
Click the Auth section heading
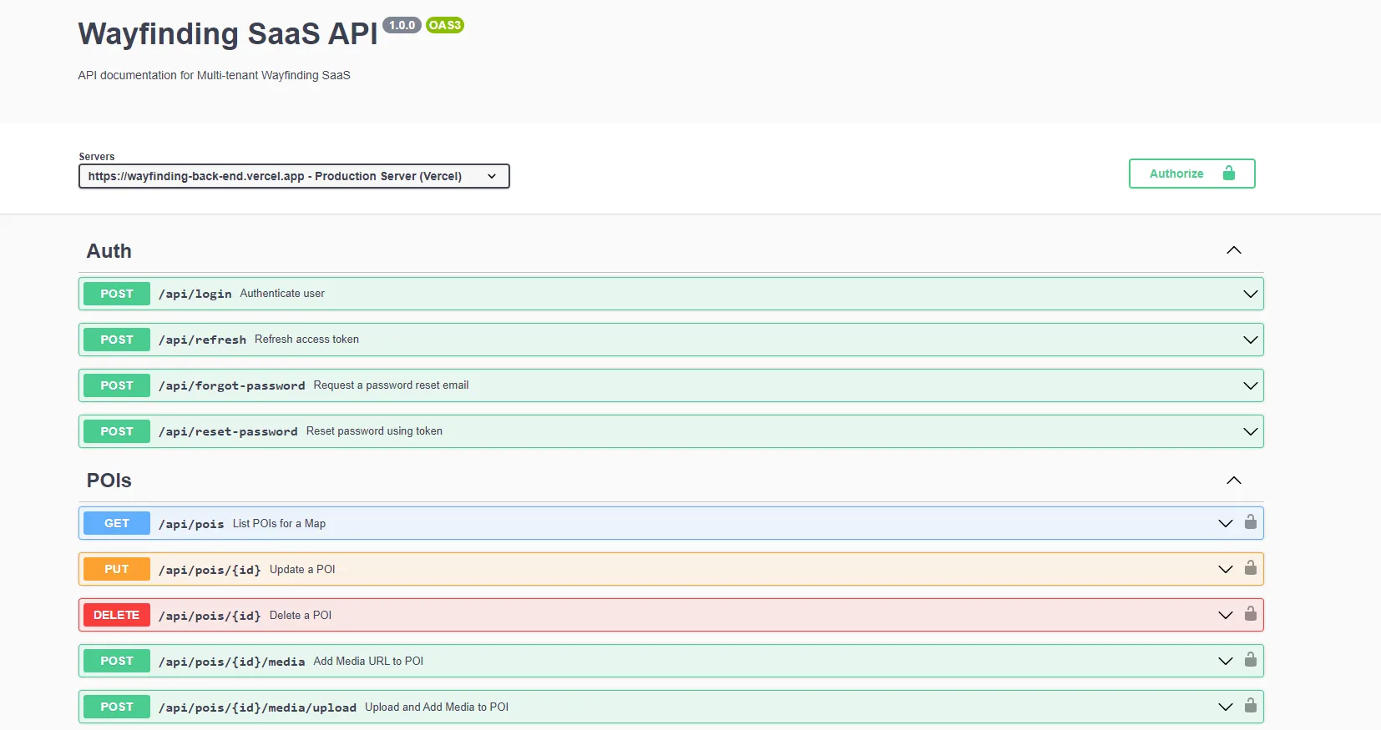[109, 251]
